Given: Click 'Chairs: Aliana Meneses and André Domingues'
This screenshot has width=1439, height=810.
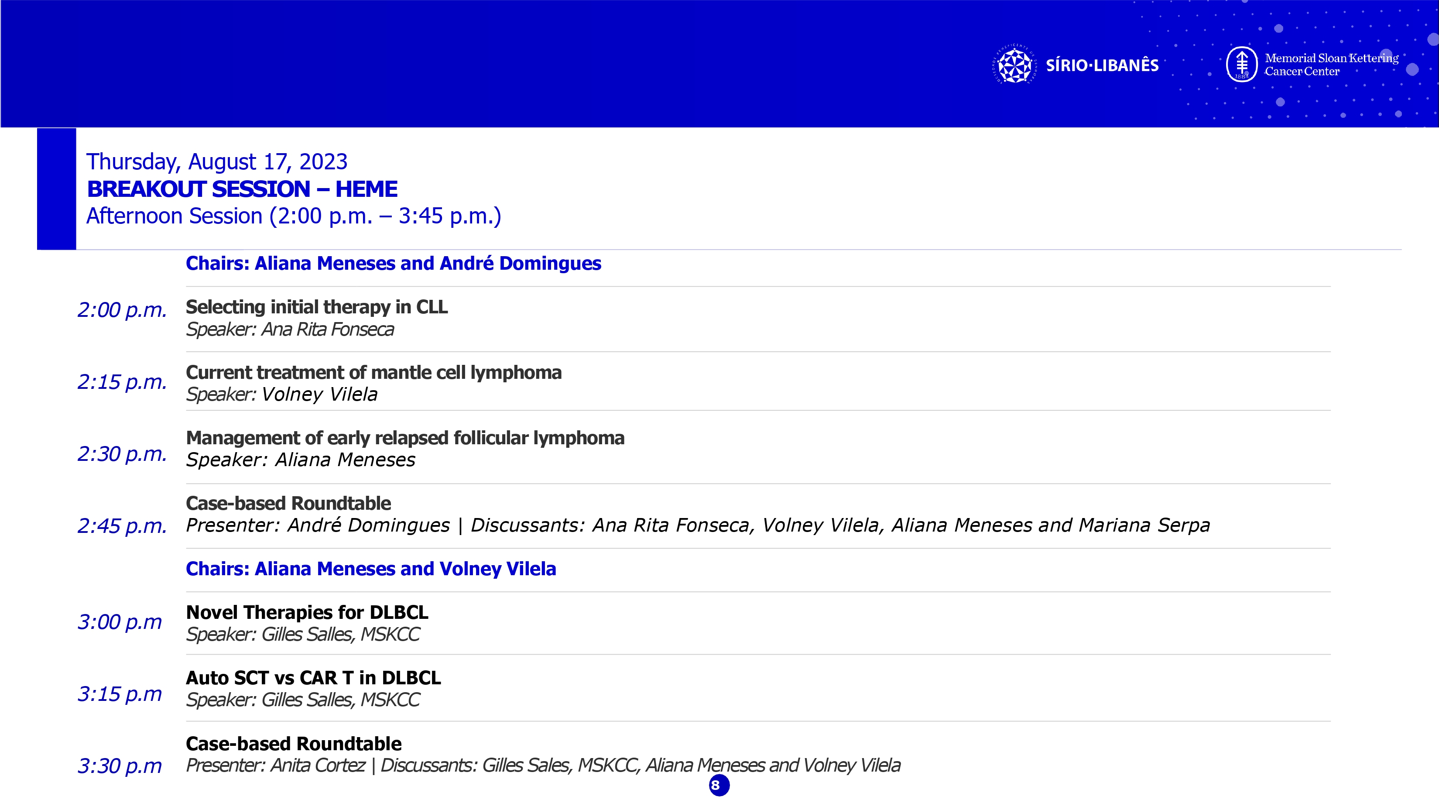Looking at the screenshot, I should [x=393, y=263].
